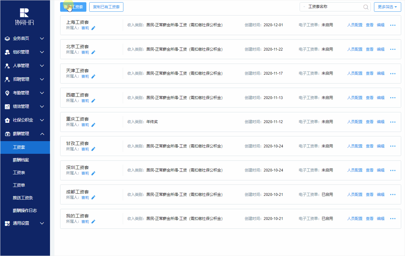This screenshot has height=256, width=405.
Task: Open the 薪酬操作日志 submenu item
Action: (25, 211)
